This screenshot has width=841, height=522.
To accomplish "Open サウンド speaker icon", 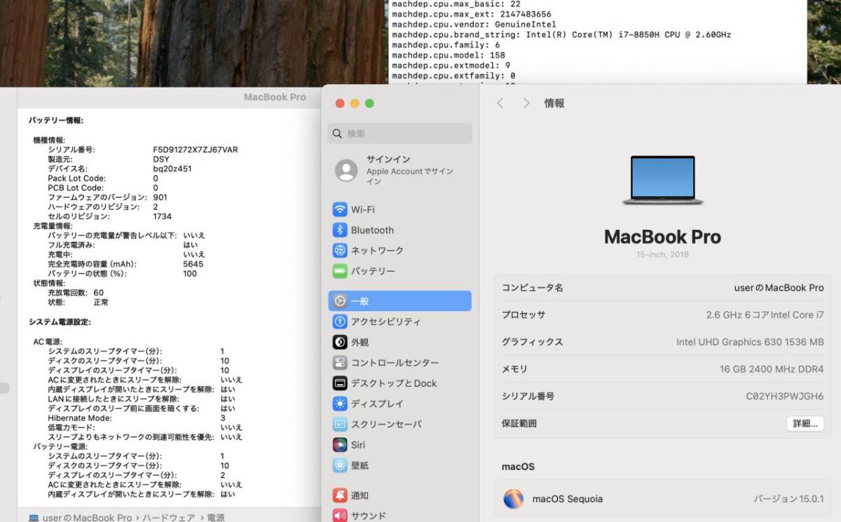I will pos(340,516).
